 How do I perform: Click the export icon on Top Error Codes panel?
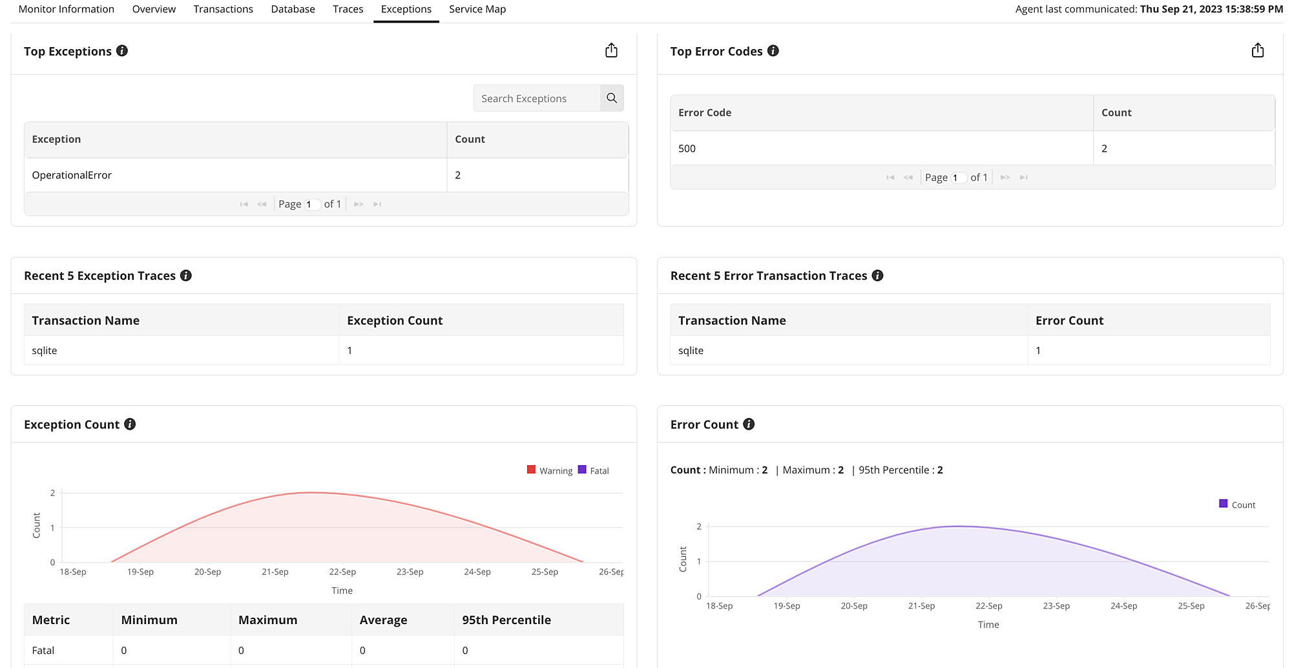click(1258, 50)
